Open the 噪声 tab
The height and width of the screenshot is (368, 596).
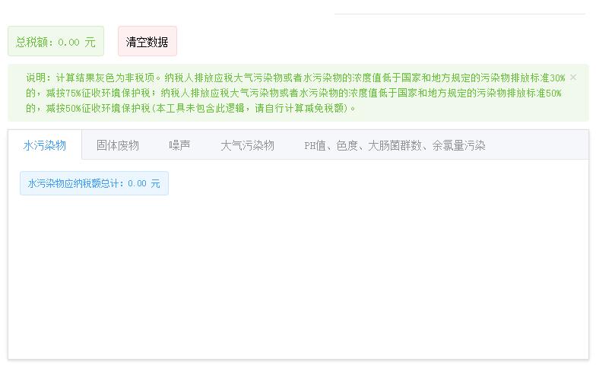coord(179,145)
